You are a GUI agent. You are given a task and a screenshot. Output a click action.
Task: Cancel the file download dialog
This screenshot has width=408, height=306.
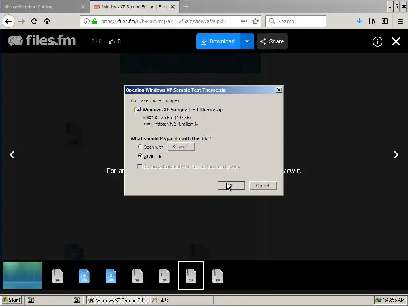(x=263, y=186)
